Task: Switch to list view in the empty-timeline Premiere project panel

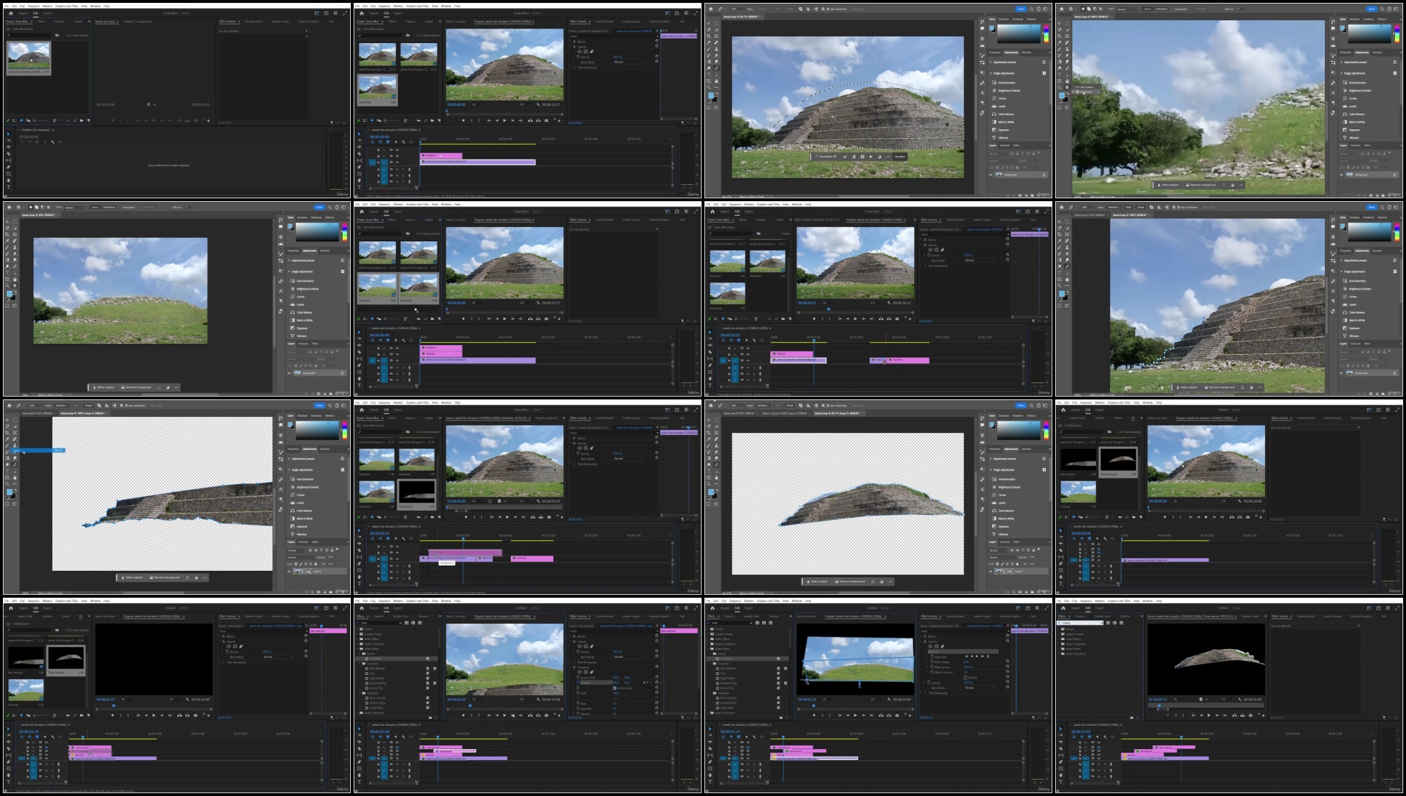Action: [14, 121]
